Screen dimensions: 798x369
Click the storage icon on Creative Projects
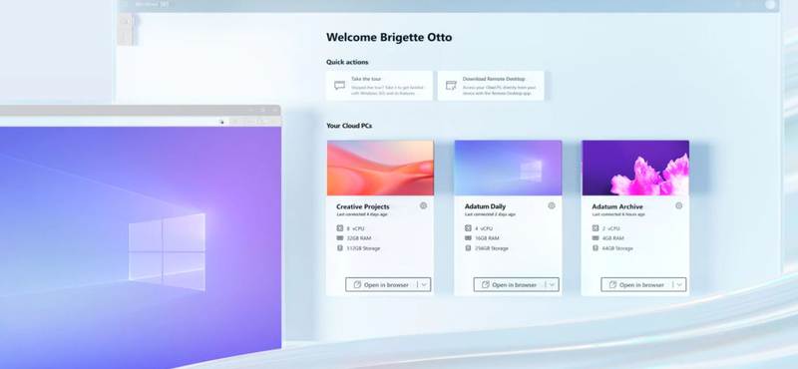[x=340, y=248]
